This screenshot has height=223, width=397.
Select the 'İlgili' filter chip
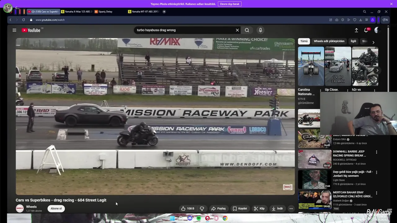(x=353, y=41)
